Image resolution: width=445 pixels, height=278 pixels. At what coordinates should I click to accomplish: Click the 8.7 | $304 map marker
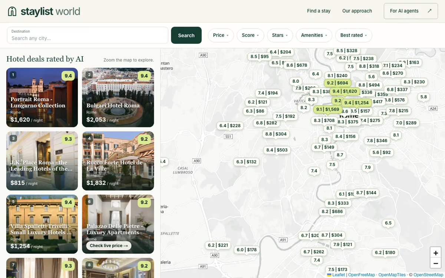pyautogui.click(x=332, y=235)
